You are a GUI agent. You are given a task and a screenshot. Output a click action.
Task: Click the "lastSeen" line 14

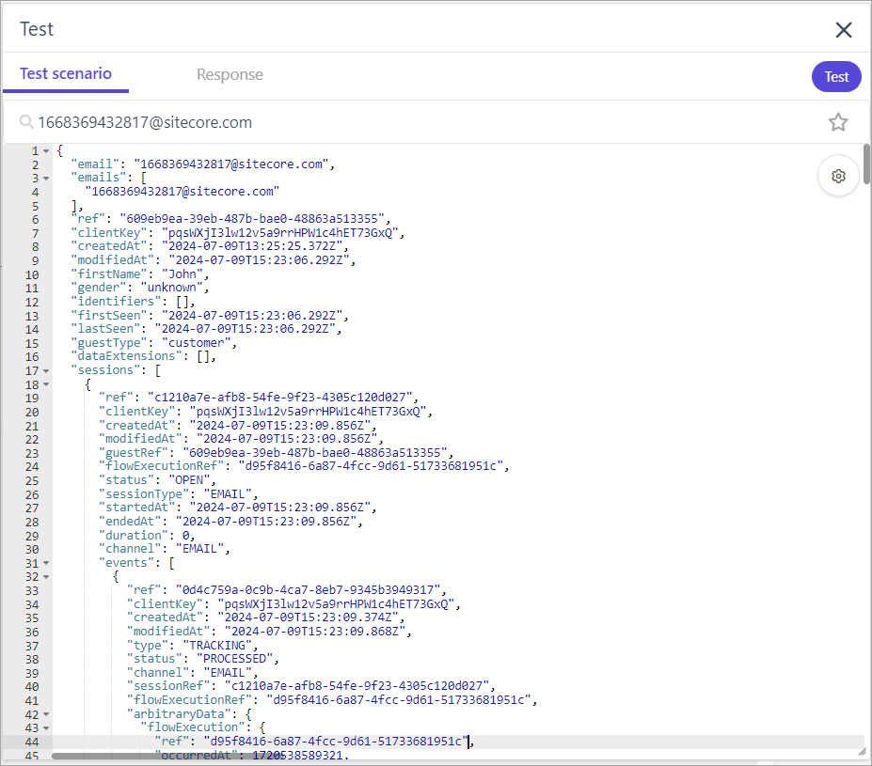point(206,329)
